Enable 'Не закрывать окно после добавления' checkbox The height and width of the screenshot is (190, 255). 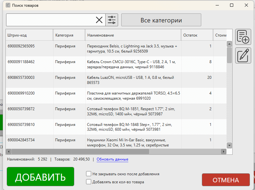(89, 174)
